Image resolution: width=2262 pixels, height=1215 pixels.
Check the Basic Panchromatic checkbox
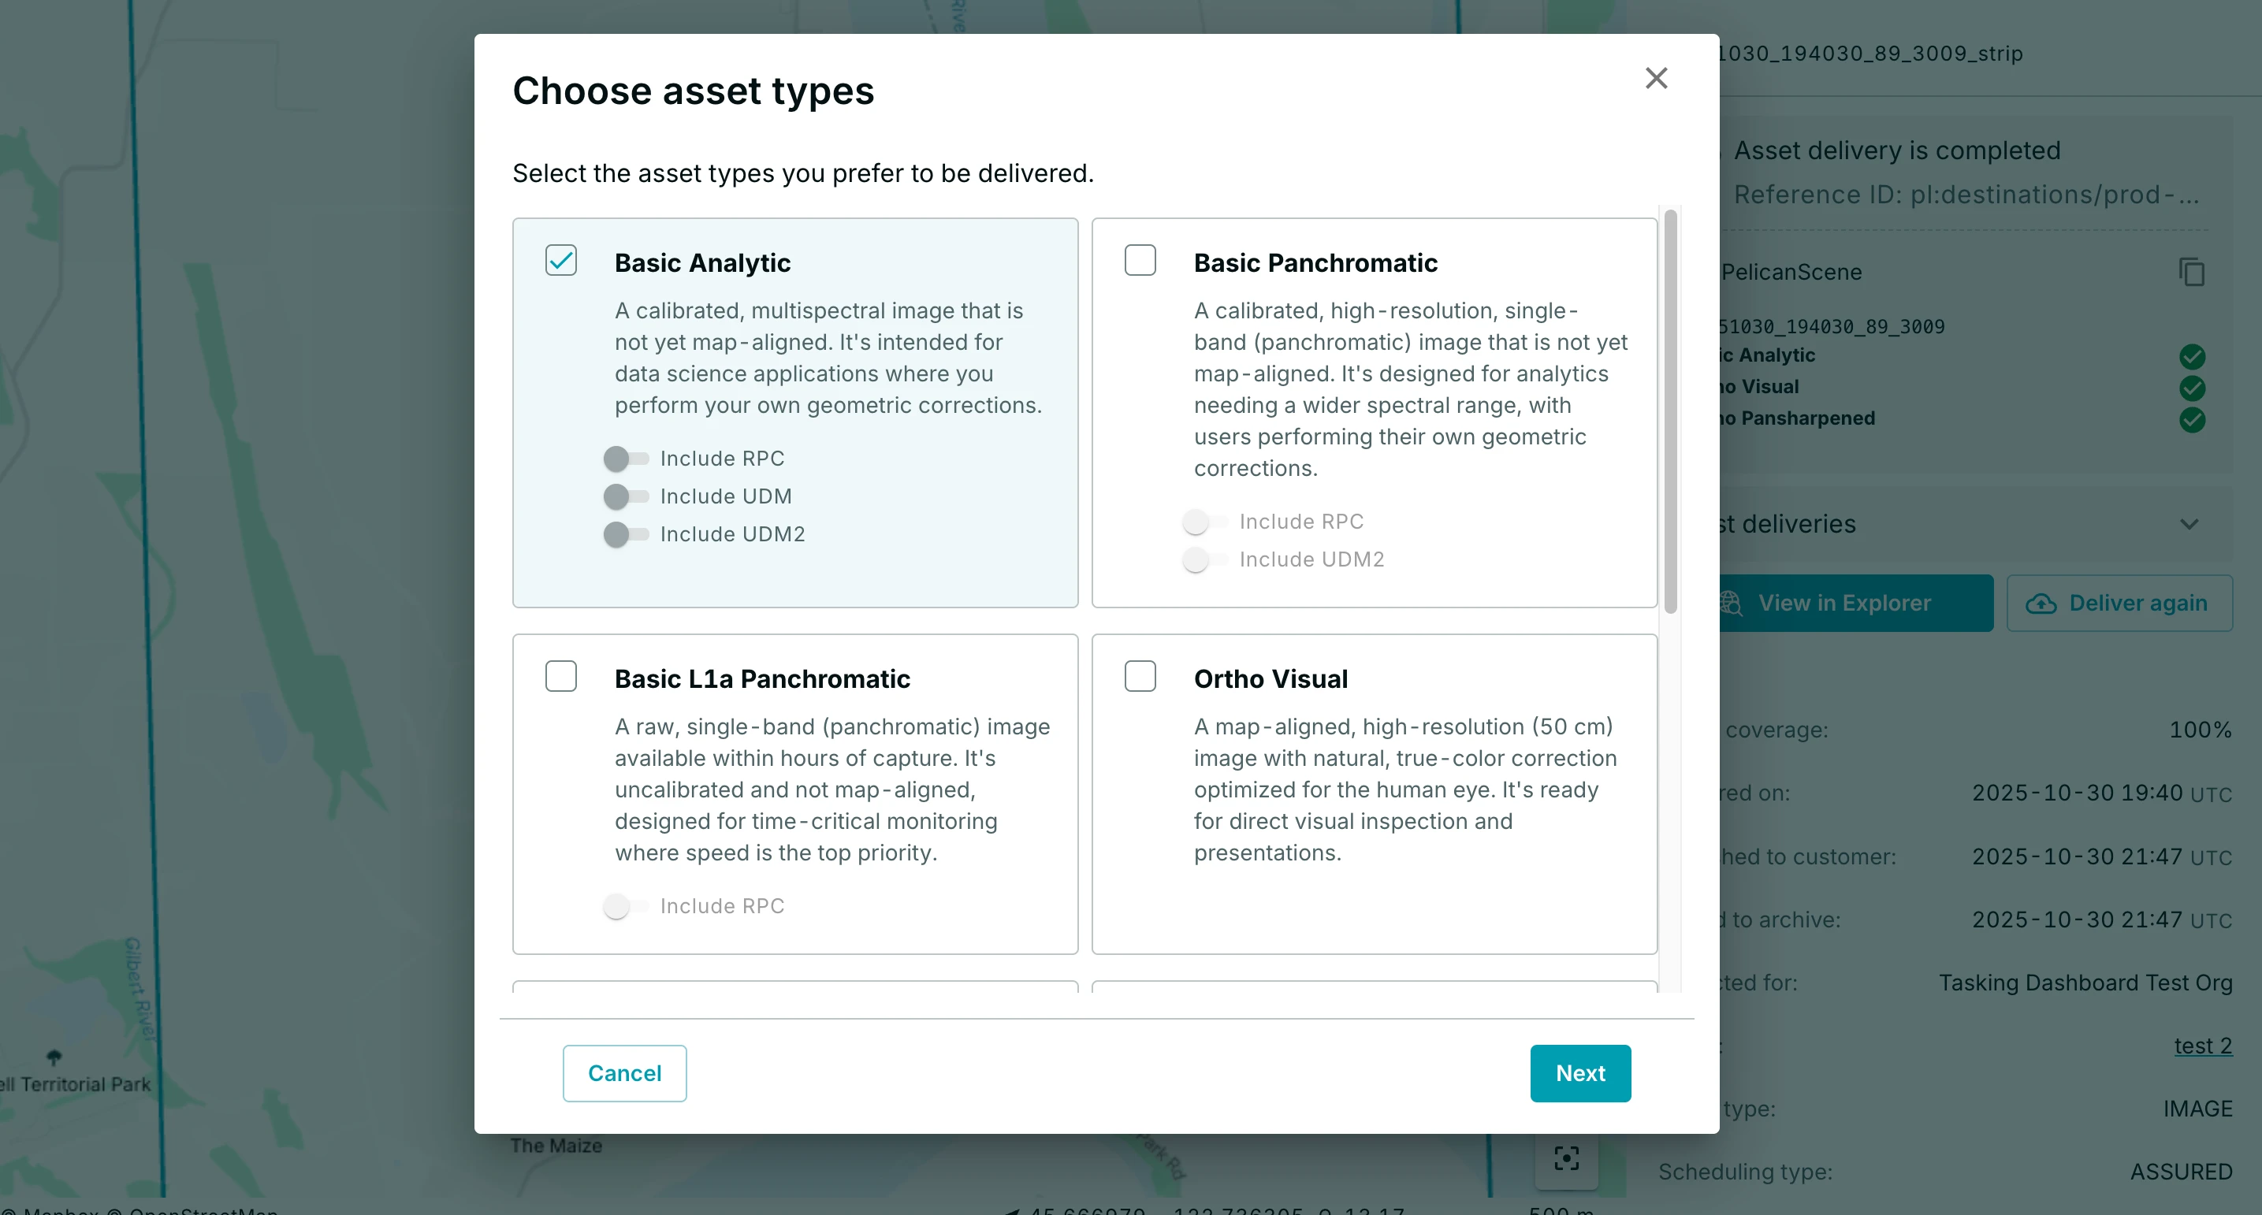tap(1140, 260)
